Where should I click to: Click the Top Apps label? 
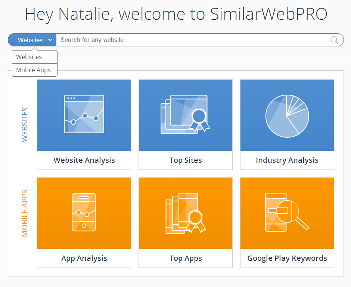coord(186,258)
